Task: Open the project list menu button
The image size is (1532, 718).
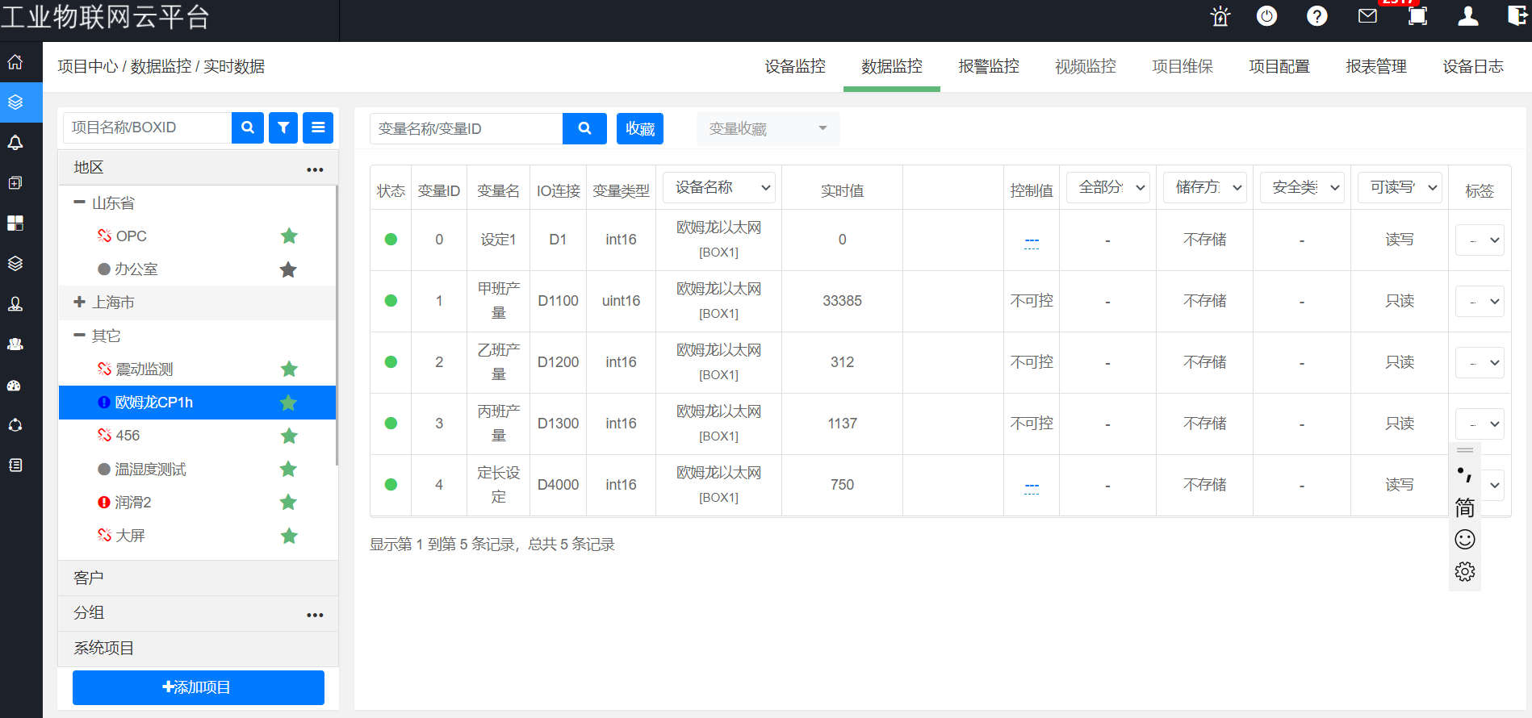Action: pyautogui.click(x=318, y=127)
